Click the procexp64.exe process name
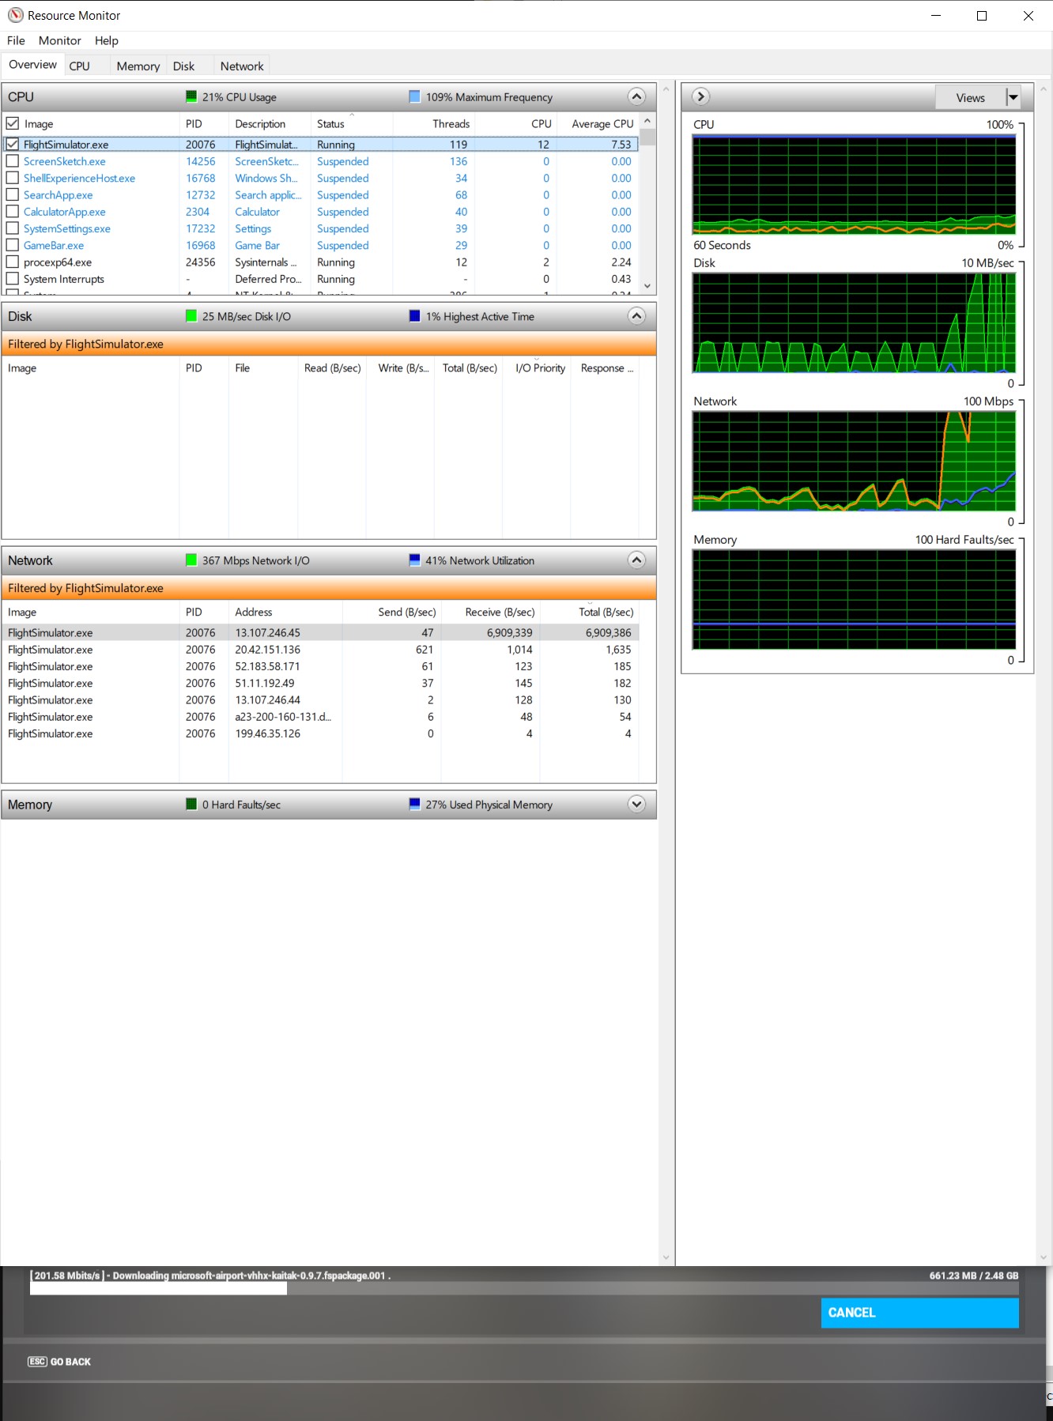The width and height of the screenshot is (1053, 1421). click(58, 262)
